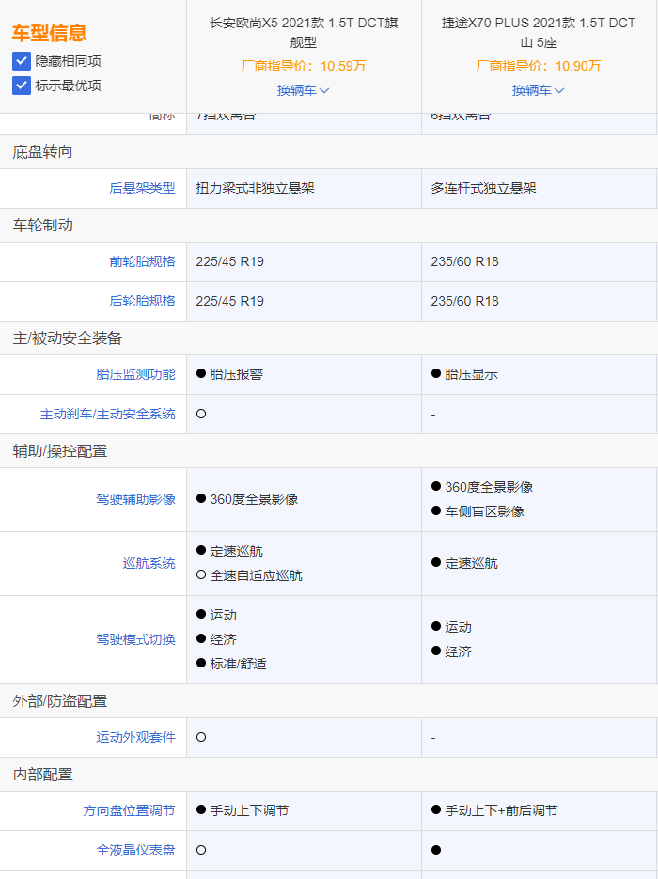Click the 胎压报警 value
This screenshot has width=658, height=879.
[236, 374]
